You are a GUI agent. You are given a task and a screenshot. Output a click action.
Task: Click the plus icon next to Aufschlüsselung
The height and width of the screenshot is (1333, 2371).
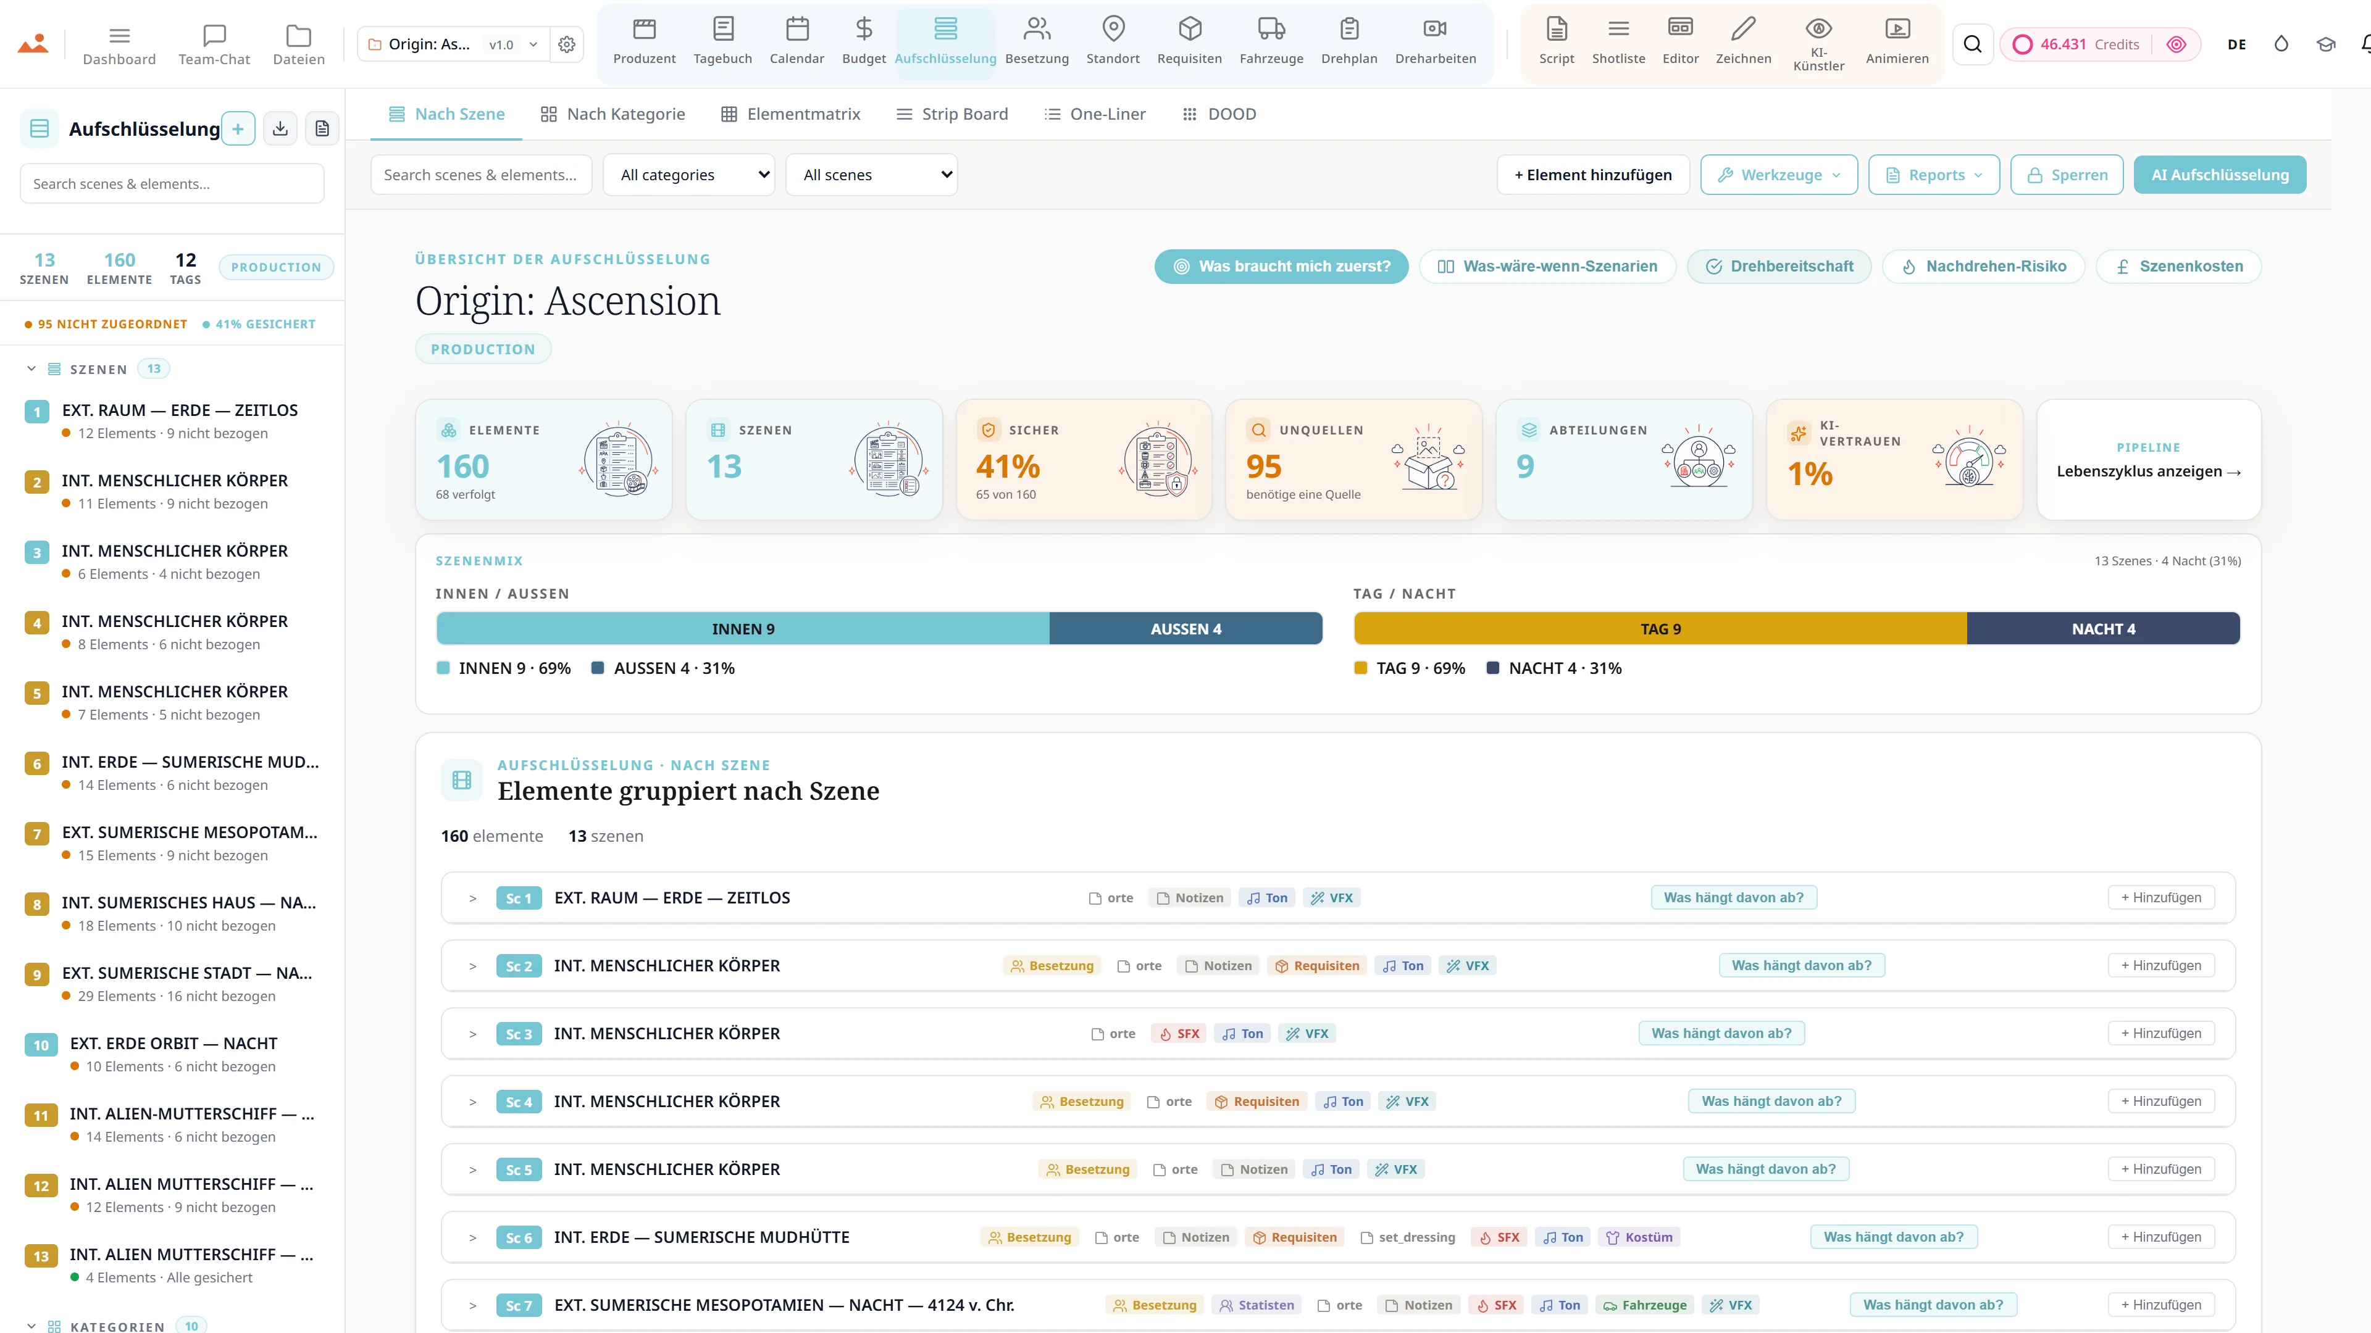point(238,129)
